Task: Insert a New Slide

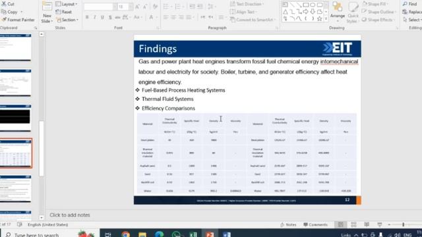Action: (x=47, y=12)
